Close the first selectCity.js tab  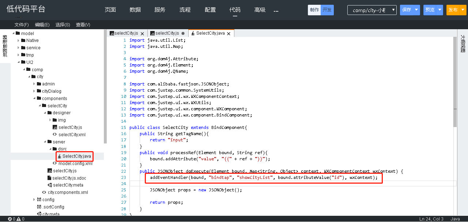coord(142,34)
